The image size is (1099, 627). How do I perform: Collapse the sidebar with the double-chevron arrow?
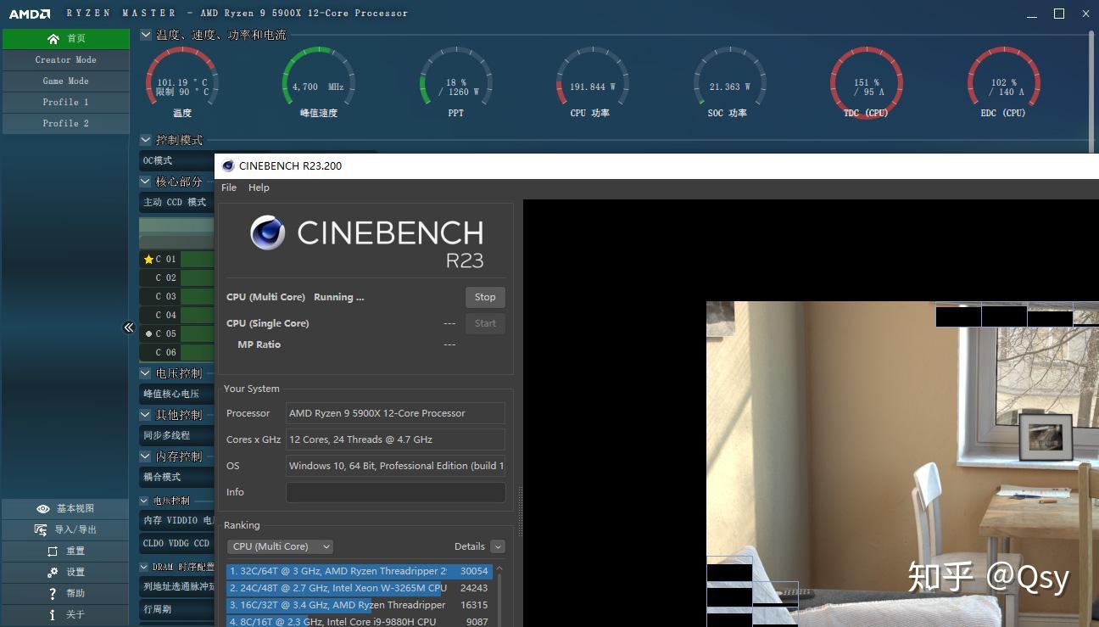(129, 327)
